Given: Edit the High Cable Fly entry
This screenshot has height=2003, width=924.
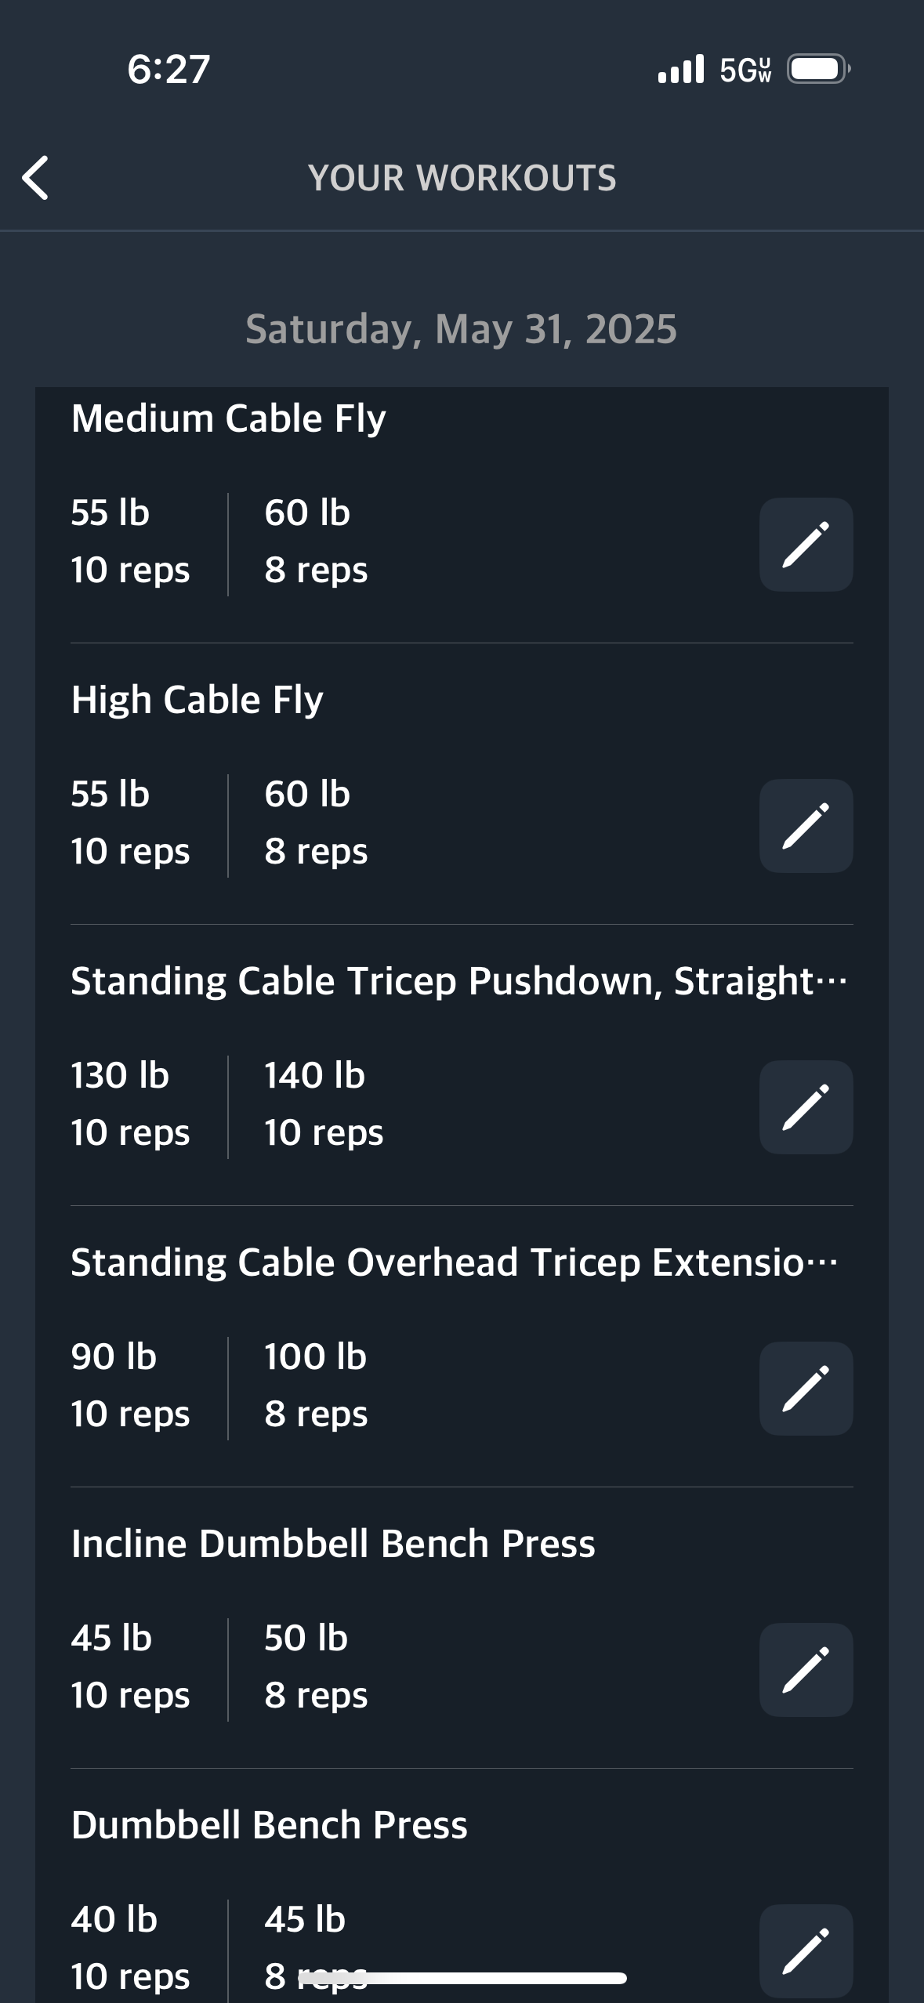Looking at the screenshot, I should tap(806, 826).
